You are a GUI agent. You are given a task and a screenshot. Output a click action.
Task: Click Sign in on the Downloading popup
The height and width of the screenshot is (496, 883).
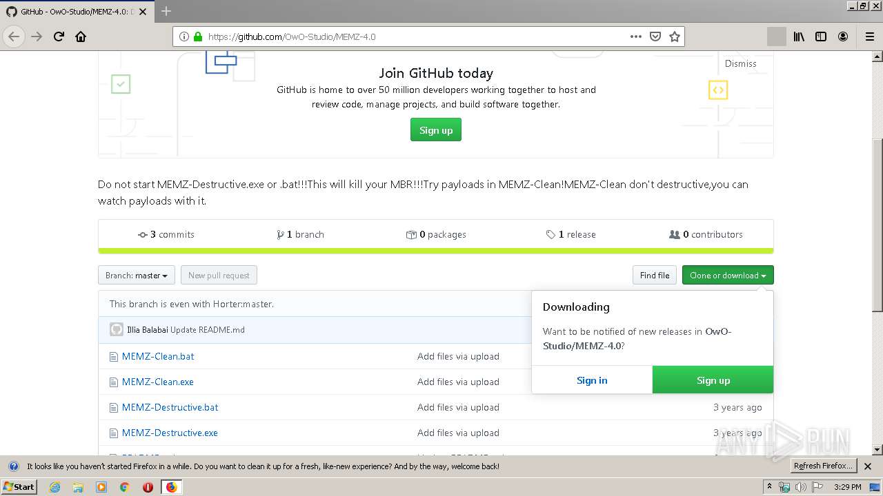pyautogui.click(x=592, y=380)
